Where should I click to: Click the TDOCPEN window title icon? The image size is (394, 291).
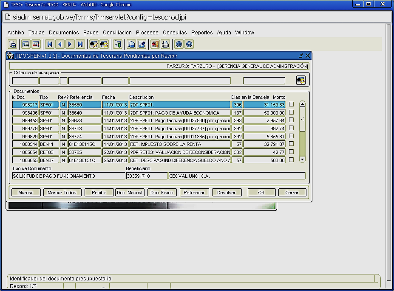(x=10, y=56)
